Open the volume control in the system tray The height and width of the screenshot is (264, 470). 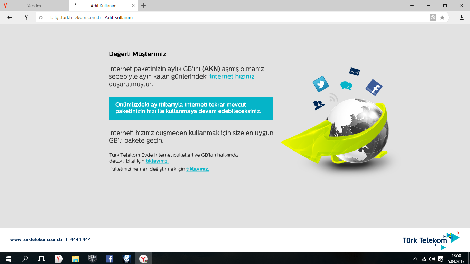tap(432, 258)
